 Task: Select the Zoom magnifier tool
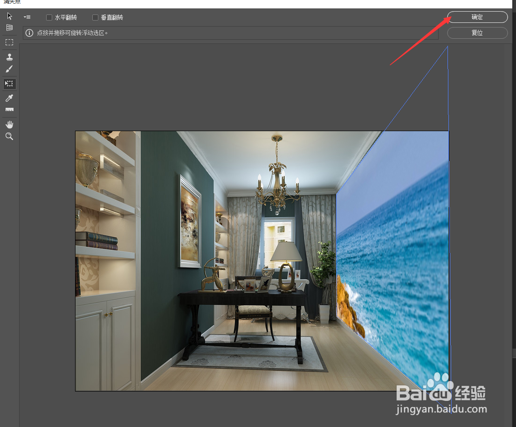[9, 136]
